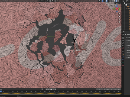The image size is (130, 97).
Task: Play animation in reverse
Action: point(50,89)
